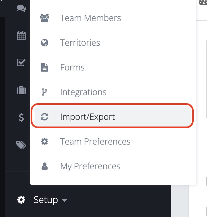Image resolution: width=207 pixels, height=217 pixels.
Task: Open the tags sidebar icon
Action: [x=21, y=145]
